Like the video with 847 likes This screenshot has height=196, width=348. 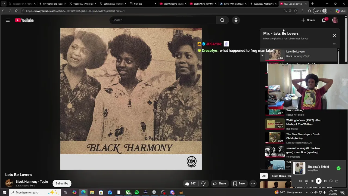190,183
